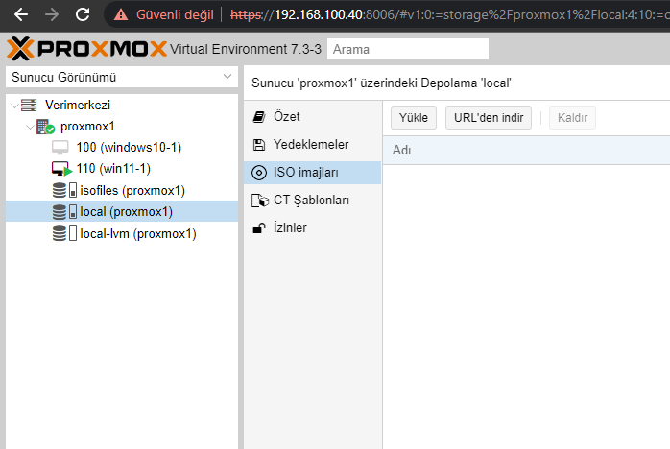This screenshot has height=449, width=670.
Task: Click the running win11-1 VM icon
Action: (x=61, y=169)
